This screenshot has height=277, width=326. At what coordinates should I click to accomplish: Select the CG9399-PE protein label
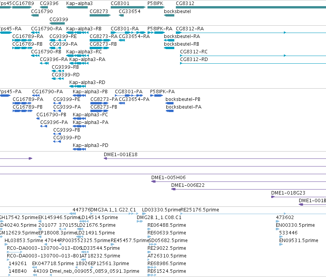[x=67, y=99]
